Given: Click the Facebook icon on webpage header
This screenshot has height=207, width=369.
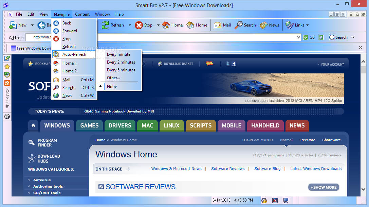Looking at the screenshot, I should point(234,64).
